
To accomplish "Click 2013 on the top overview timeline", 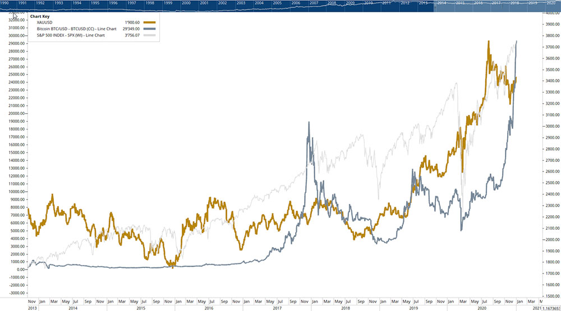I will pos(423,3).
